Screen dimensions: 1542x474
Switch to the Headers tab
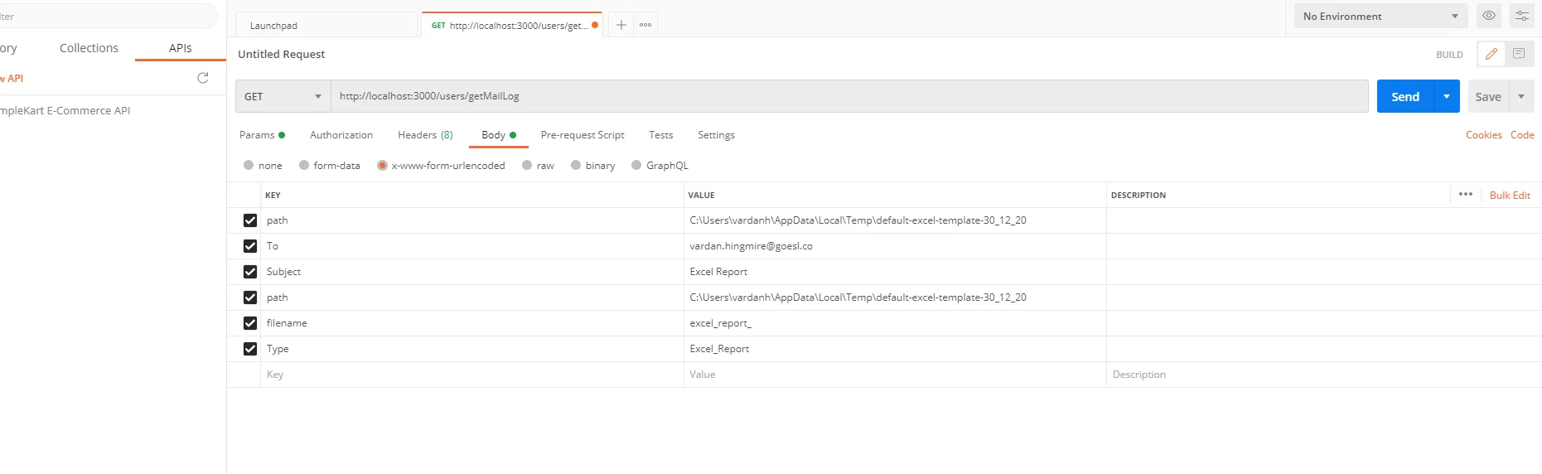(425, 135)
